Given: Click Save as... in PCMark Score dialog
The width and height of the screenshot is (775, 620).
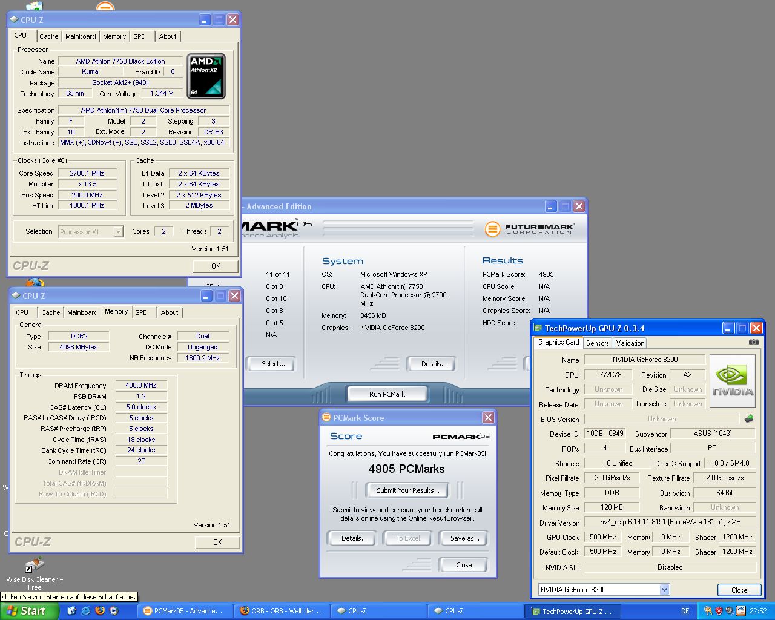Looking at the screenshot, I should point(464,538).
